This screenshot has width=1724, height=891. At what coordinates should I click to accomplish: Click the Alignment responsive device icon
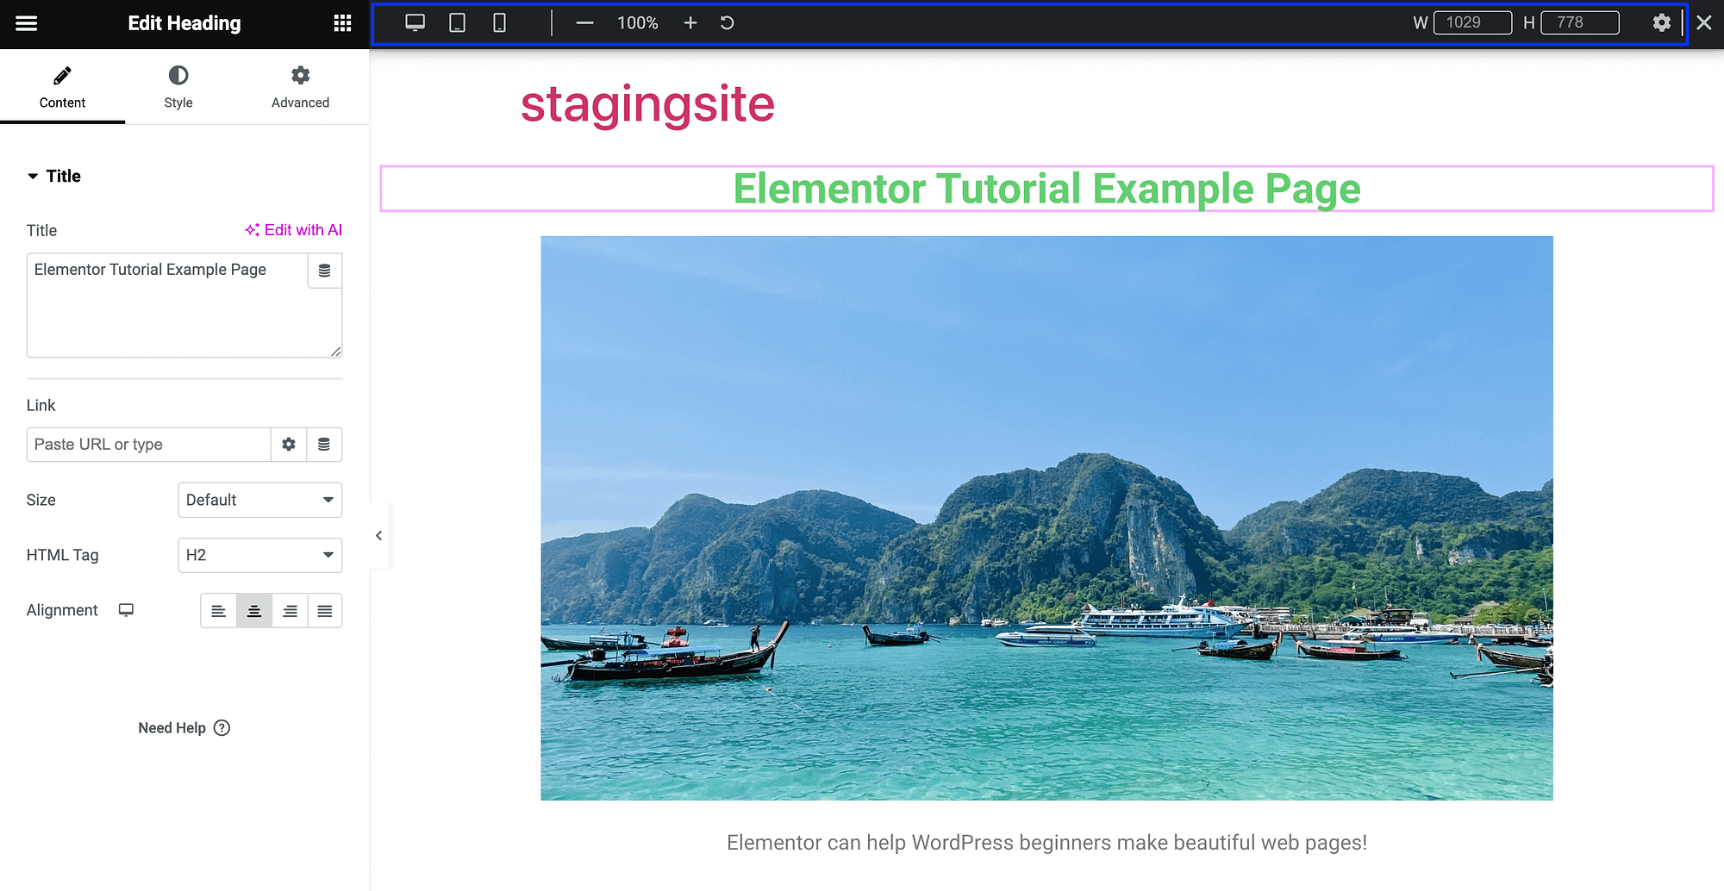126,610
